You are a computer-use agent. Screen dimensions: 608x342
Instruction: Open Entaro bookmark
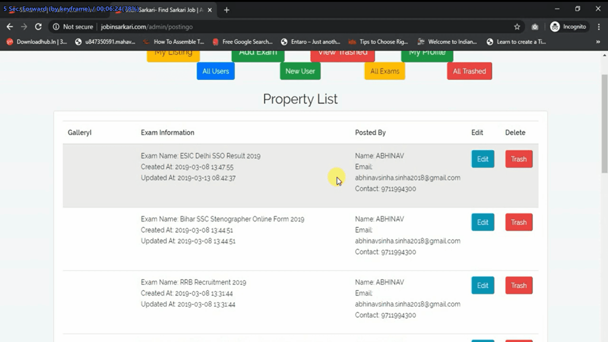311,42
